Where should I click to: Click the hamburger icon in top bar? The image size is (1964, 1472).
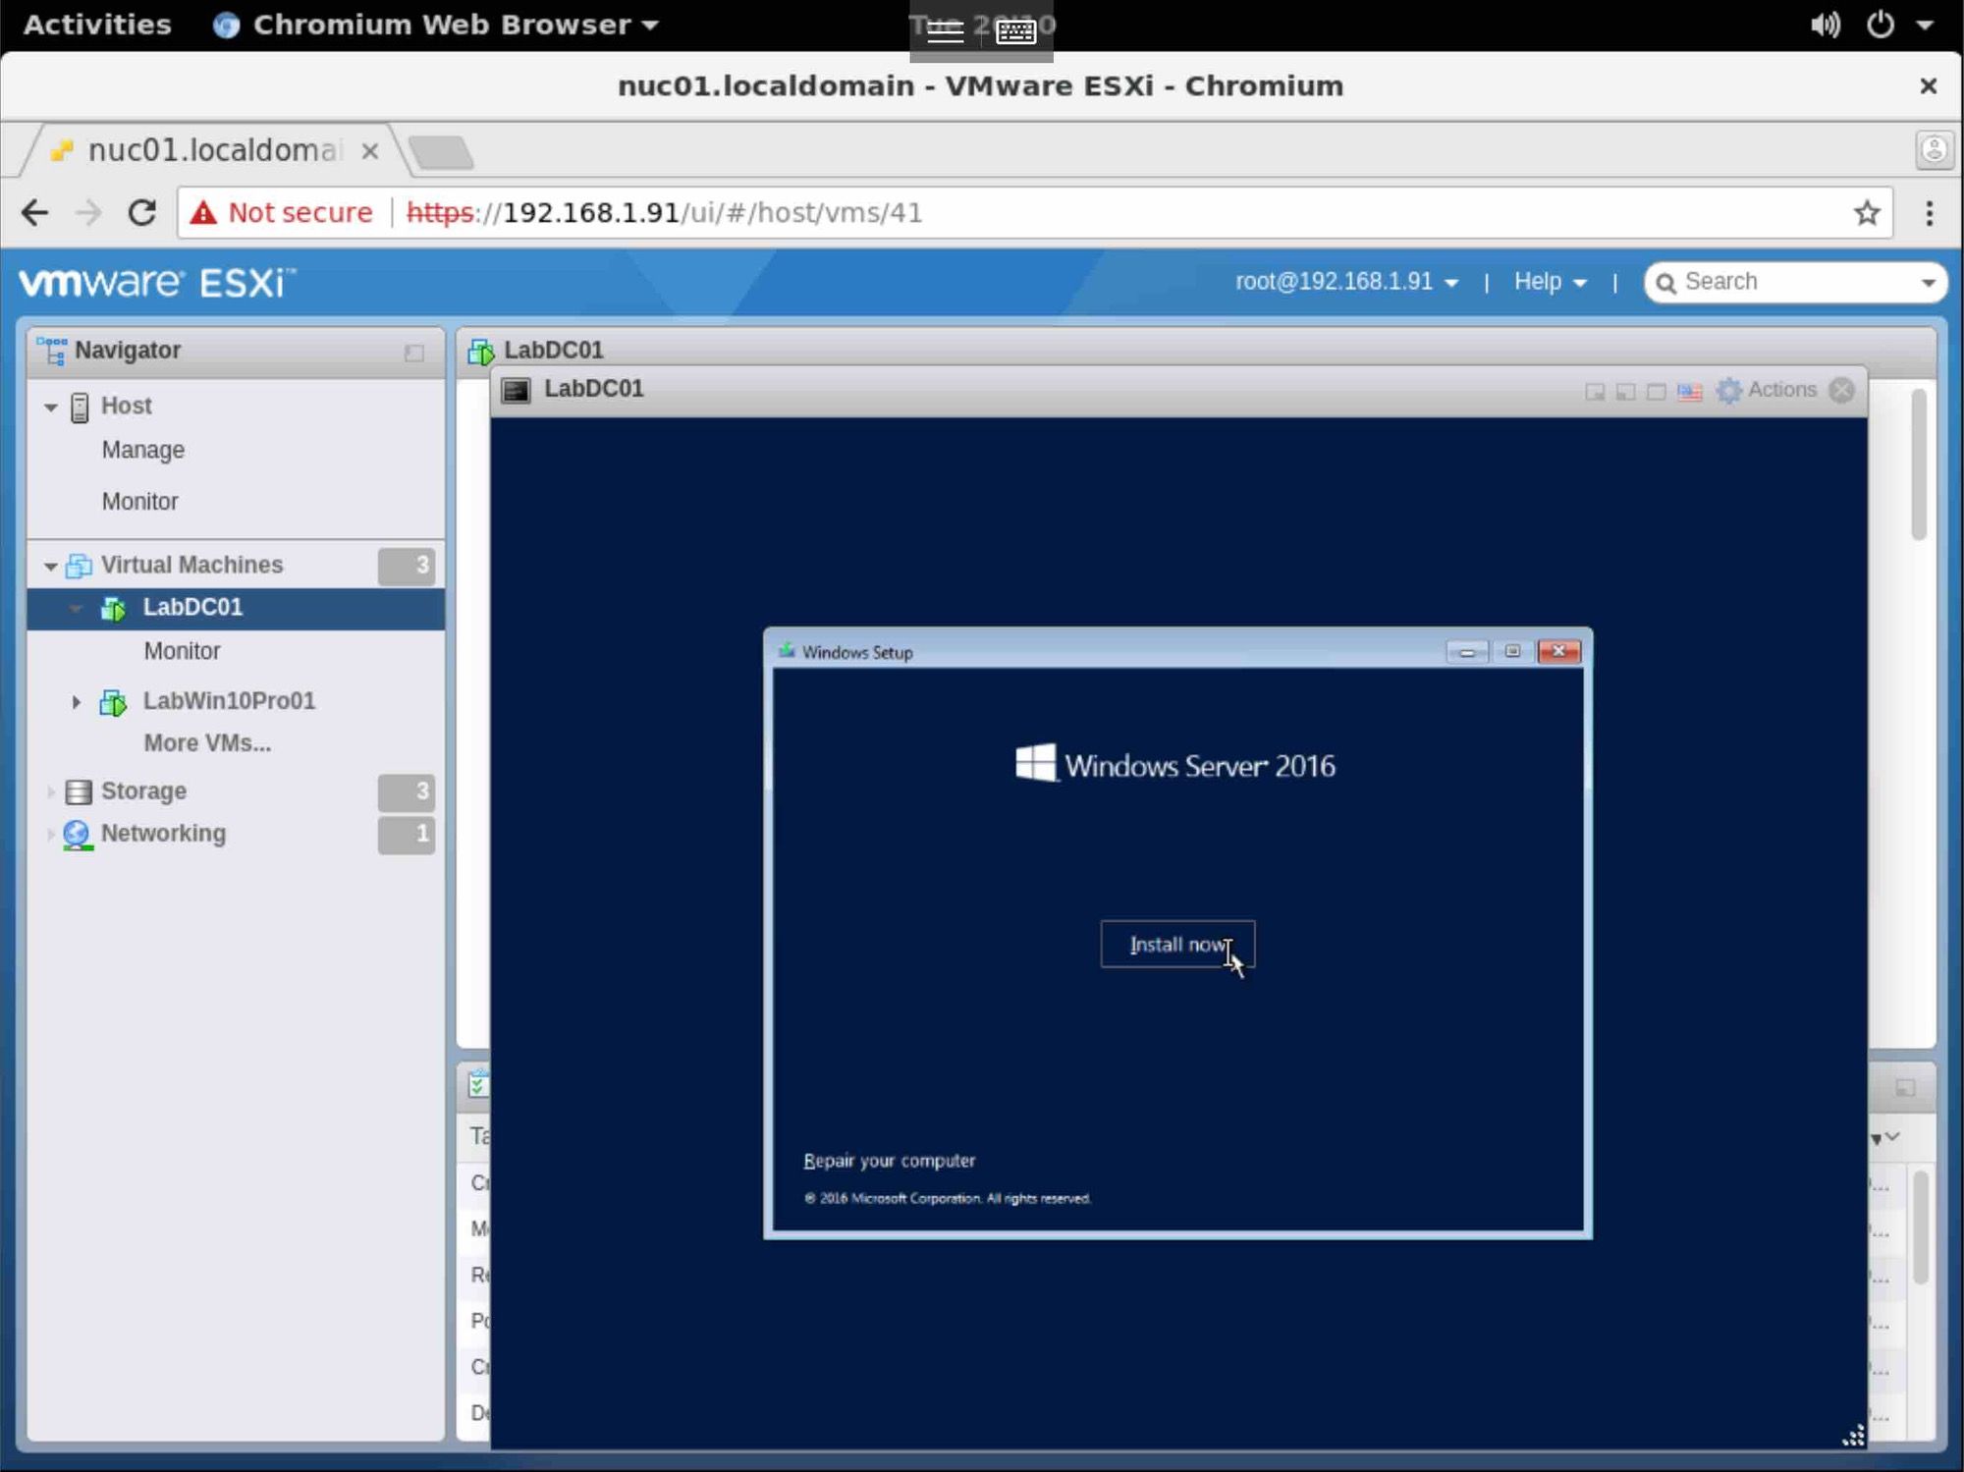point(945,32)
